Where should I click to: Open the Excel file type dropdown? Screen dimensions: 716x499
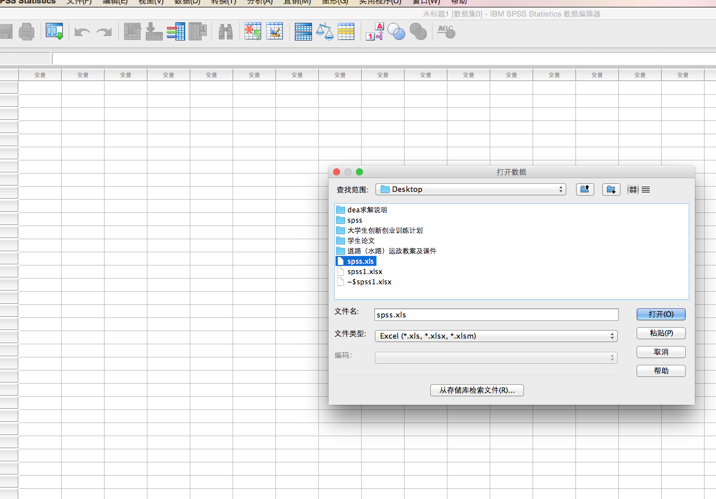(495, 336)
